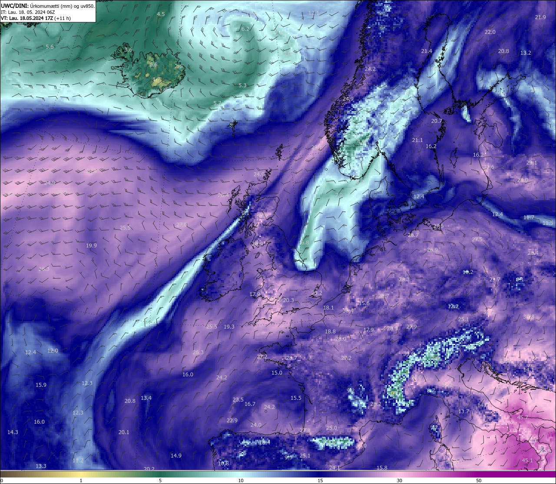Click the 22.0 precipitation value
The image size is (556, 484).
(490, 32)
